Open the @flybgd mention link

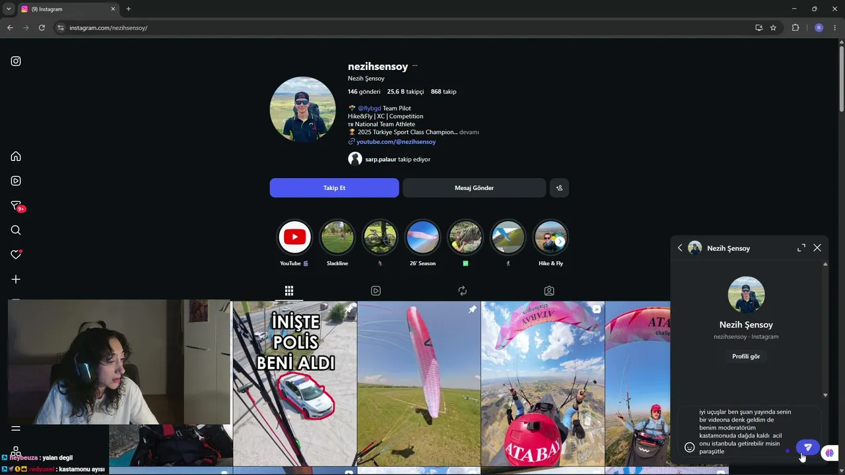pyautogui.click(x=369, y=108)
